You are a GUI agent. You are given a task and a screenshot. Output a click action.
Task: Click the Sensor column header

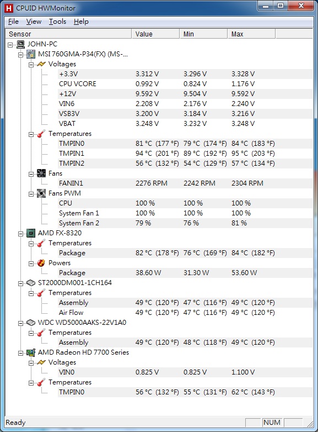[x=68, y=34]
